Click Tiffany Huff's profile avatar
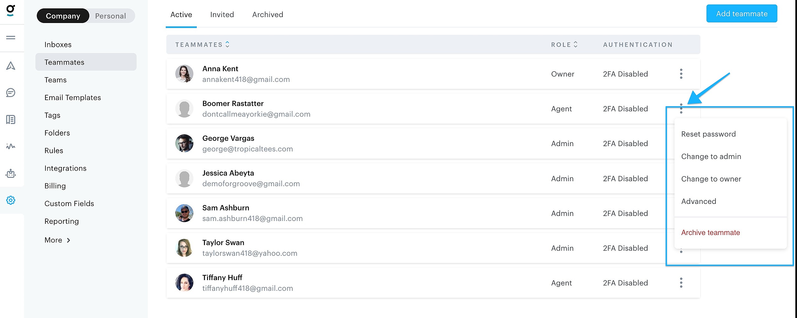 (184, 283)
